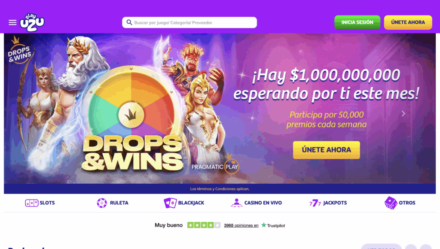The width and height of the screenshot is (440, 249).
Task: Open the Slots category tab
Action: pyautogui.click(x=40, y=203)
